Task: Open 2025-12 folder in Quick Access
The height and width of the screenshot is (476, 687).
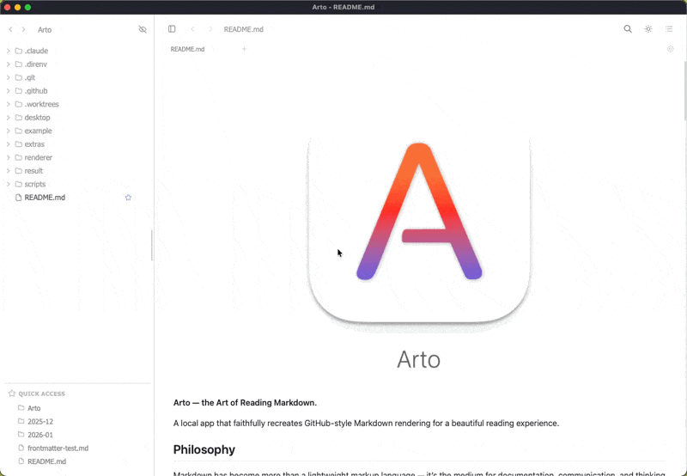Action: click(x=40, y=422)
